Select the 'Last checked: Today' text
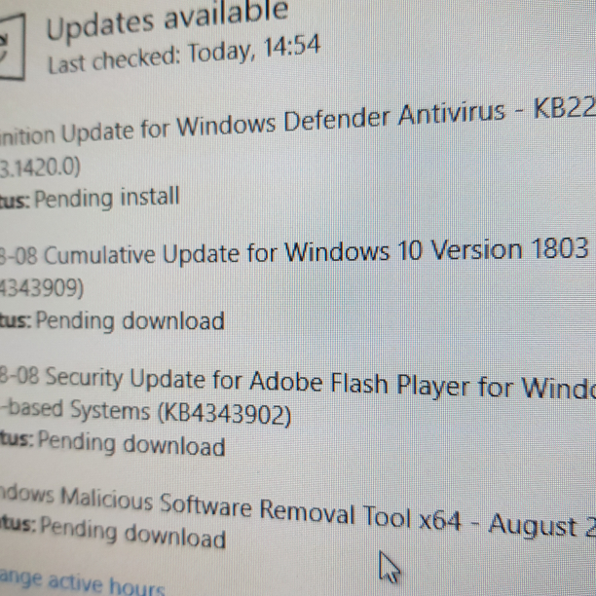Image resolution: width=596 pixels, height=596 pixels. click(x=150, y=57)
